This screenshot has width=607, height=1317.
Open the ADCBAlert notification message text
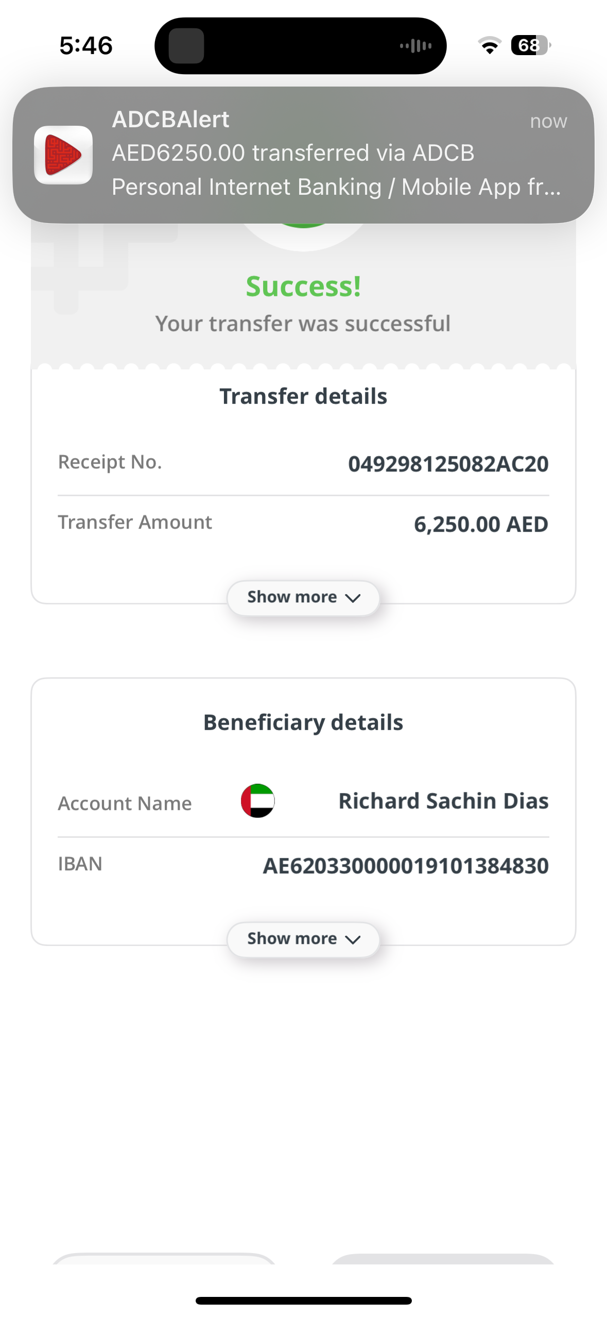[336, 170]
